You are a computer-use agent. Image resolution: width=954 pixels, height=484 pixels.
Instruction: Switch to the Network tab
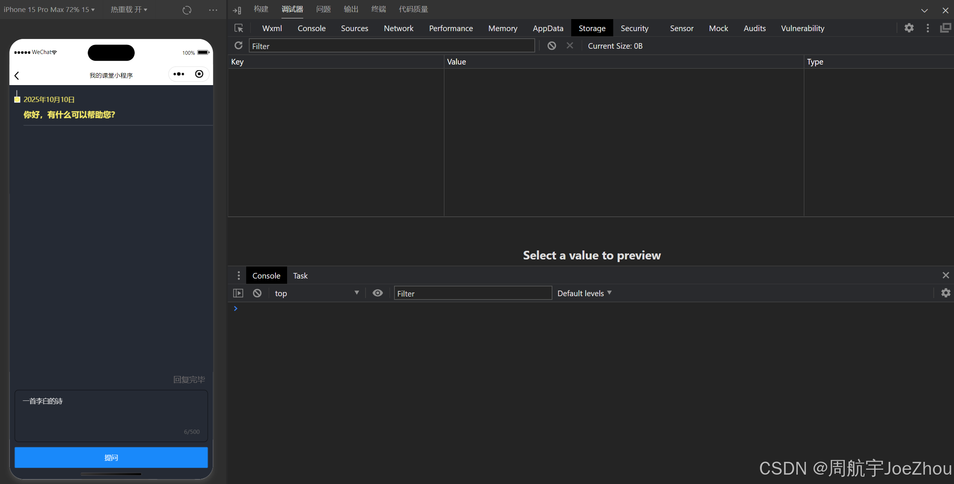tap(398, 28)
